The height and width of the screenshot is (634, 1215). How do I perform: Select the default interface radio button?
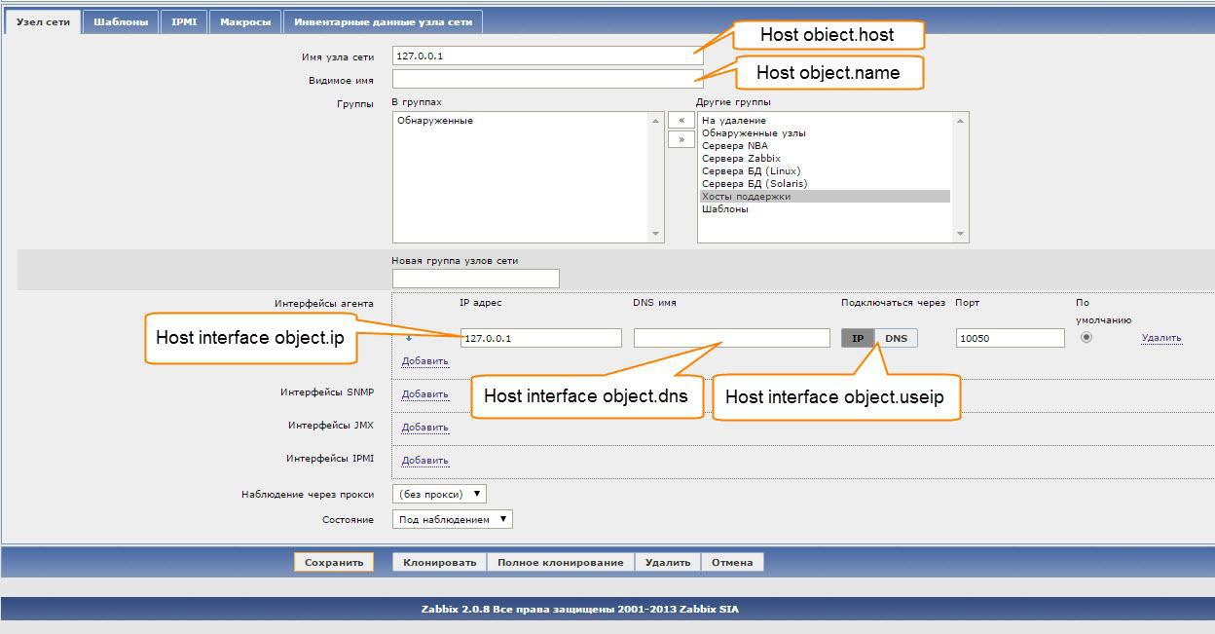(x=1086, y=338)
